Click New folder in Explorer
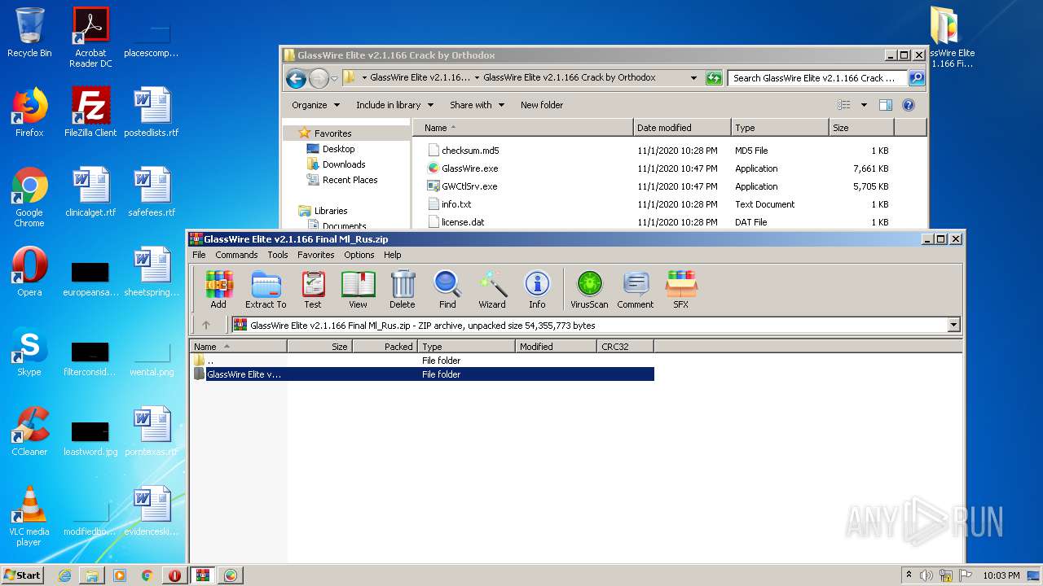 pos(542,105)
